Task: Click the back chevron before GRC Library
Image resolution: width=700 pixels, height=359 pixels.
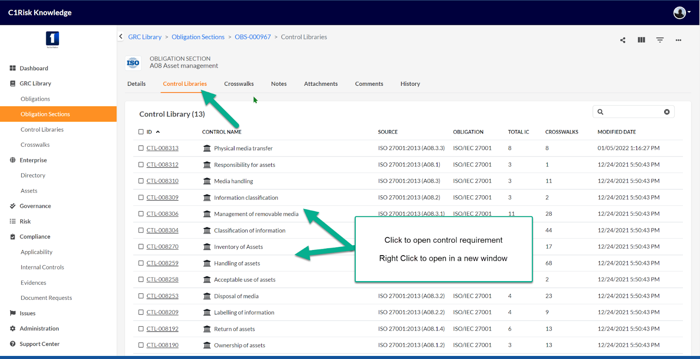Action: pos(121,37)
